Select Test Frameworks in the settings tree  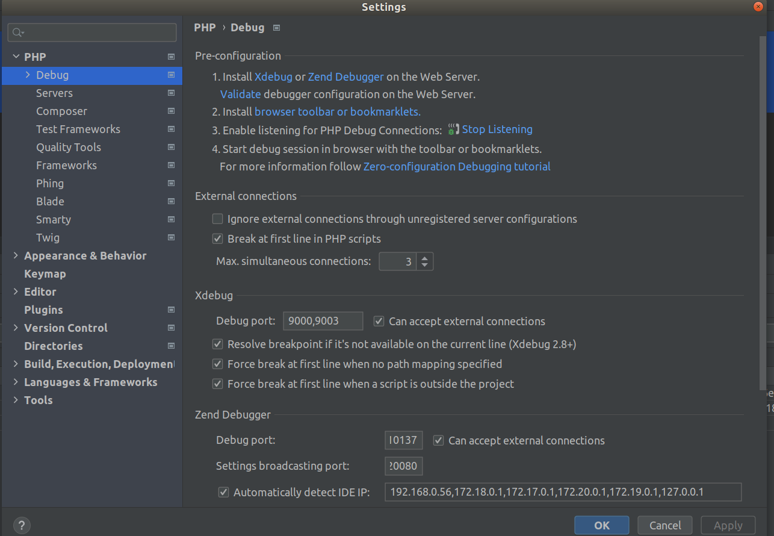point(78,129)
